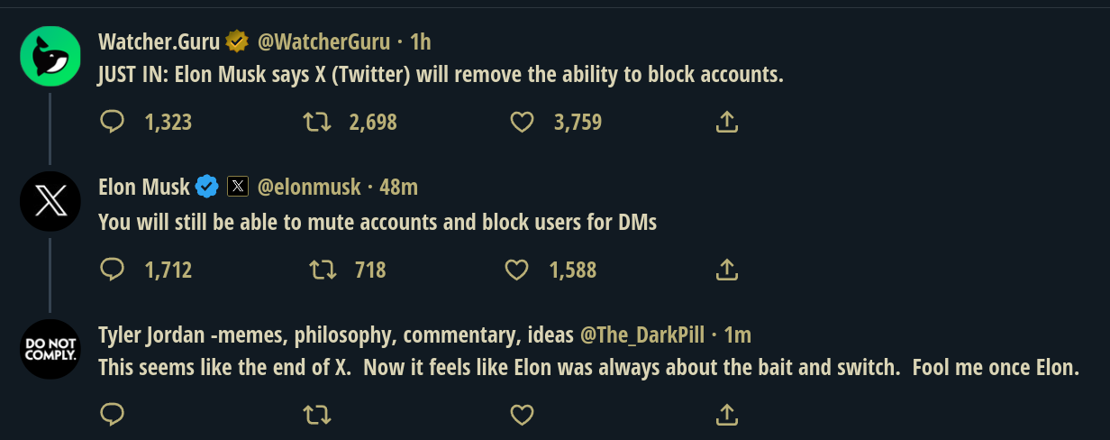Click the X affiliate badge beside Elon Musk
Image resolution: width=1110 pixels, height=440 pixels.
point(237,187)
